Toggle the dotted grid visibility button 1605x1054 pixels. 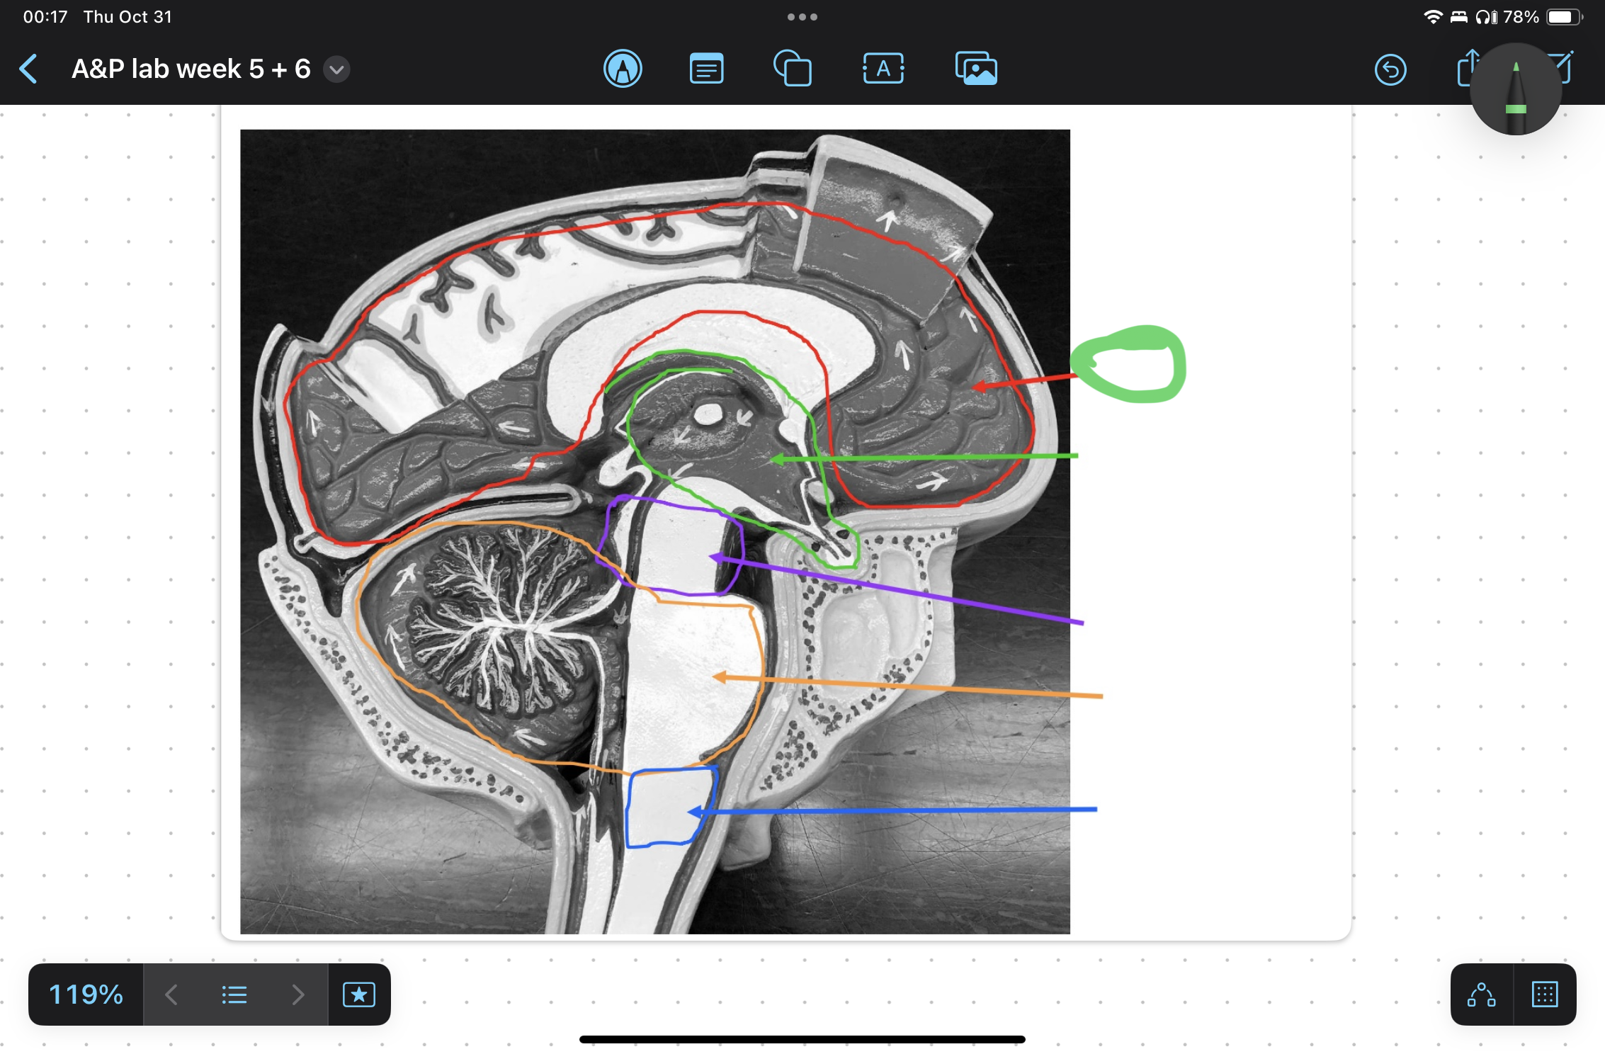click(x=1545, y=994)
